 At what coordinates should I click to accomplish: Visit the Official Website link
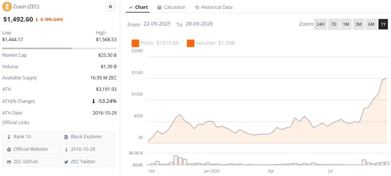[x=30, y=149]
